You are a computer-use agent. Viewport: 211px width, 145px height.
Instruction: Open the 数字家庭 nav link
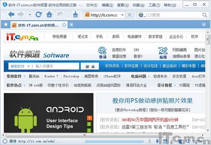coord(155,37)
